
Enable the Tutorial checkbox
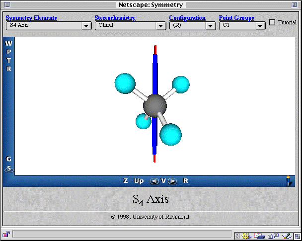[x=272, y=22]
